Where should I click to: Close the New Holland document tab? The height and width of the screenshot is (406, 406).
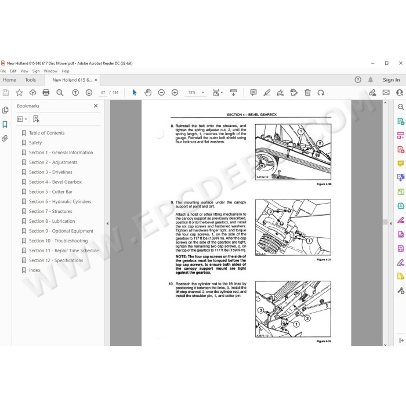click(96, 80)
